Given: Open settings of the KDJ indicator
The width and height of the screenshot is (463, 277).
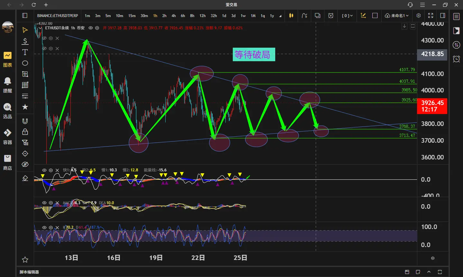Looking at the screenshot, I should pyautogui.click(x=51, y=227).
